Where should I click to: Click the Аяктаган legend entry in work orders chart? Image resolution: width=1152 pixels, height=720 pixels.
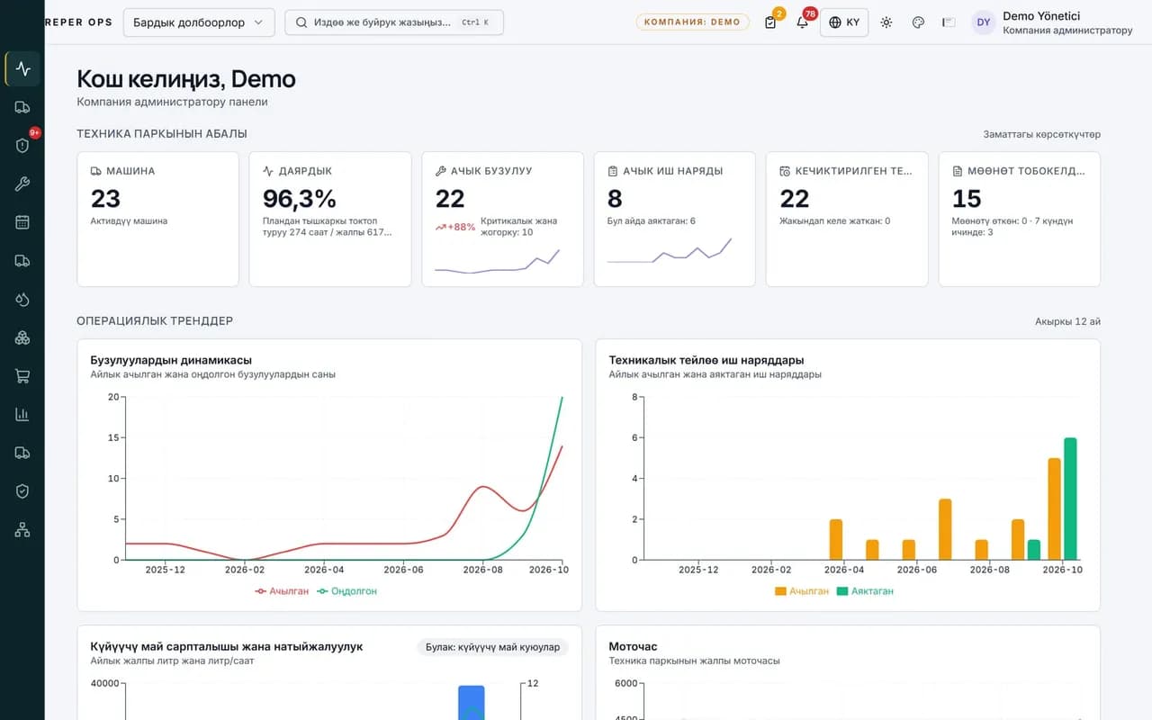(x=865, y=591)
